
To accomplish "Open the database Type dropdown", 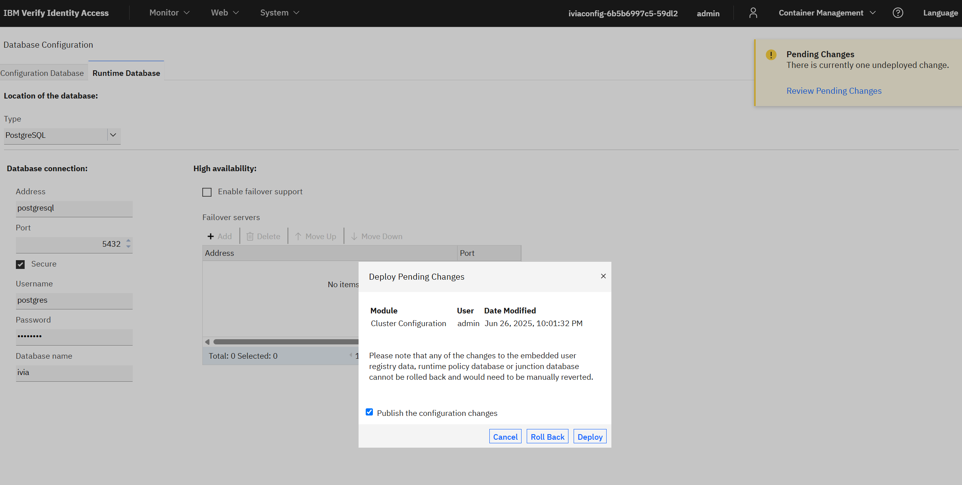I will 113,135.
